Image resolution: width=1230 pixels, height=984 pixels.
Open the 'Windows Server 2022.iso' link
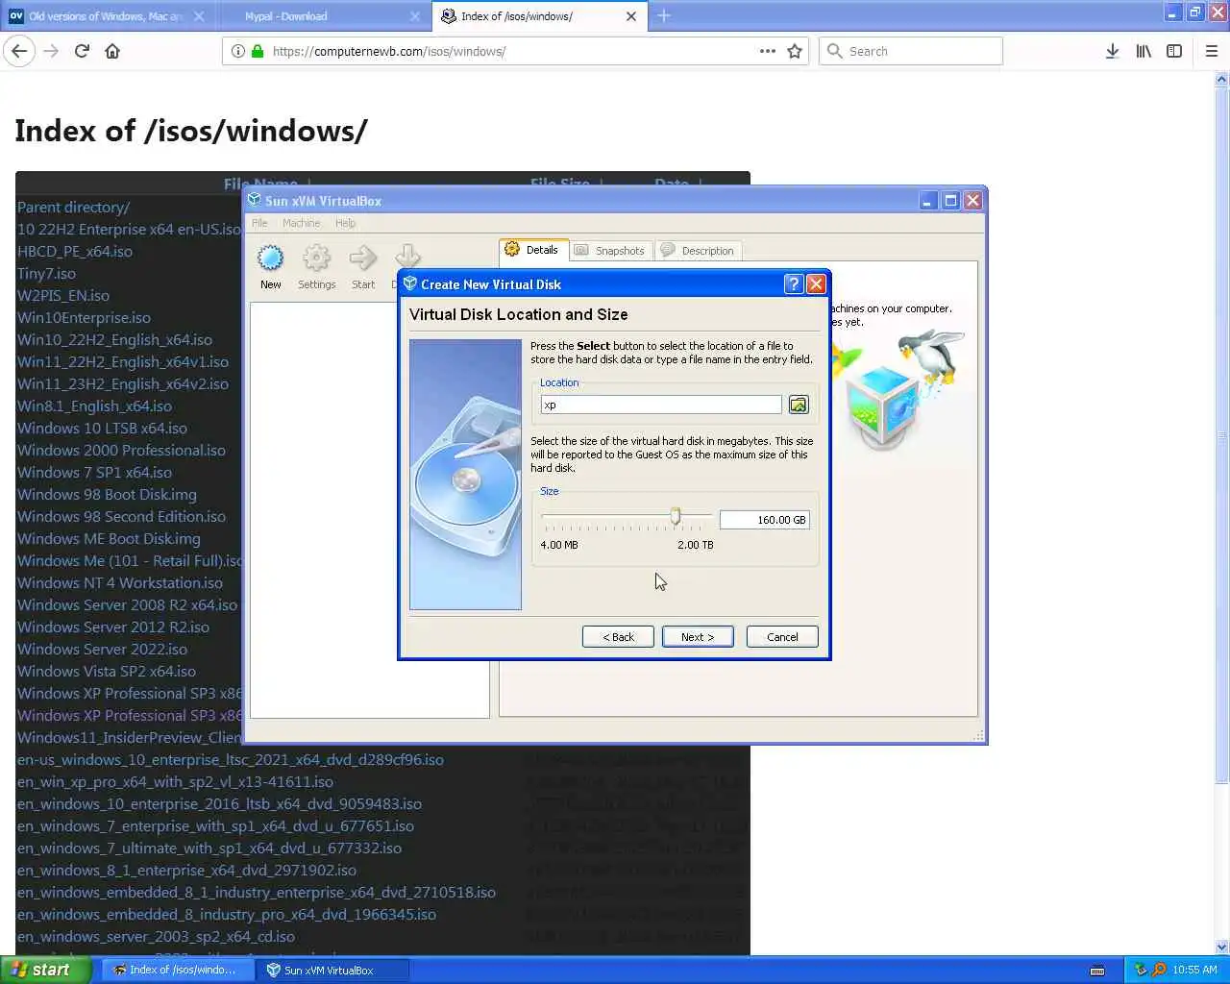[102, 649]
